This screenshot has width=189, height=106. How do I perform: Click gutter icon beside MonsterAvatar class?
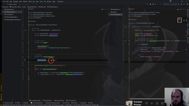pyautogui.click(x=25, y=30)
